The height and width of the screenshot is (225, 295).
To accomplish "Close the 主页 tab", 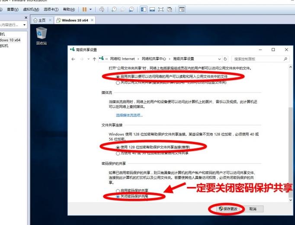I will [x=50, y=20].
